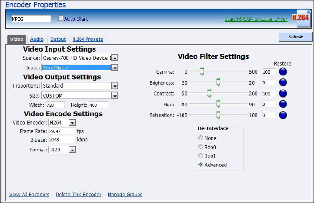This screenshot has width=314, height=203.
Task: Select the Bob0 de-interlace option
Action: click(x=200, y=147)
